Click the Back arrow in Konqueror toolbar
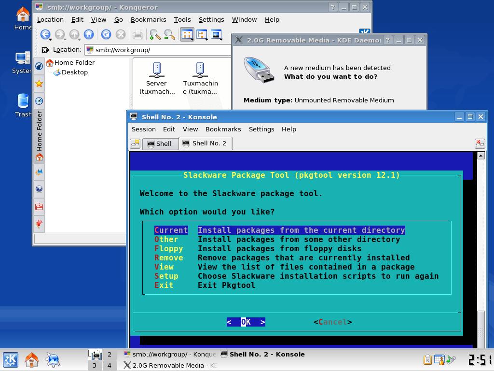The image size is (494, 371). click(45, 34)
